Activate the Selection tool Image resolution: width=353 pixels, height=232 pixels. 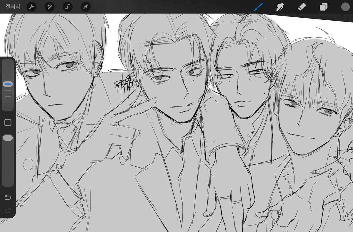point(67,7)
